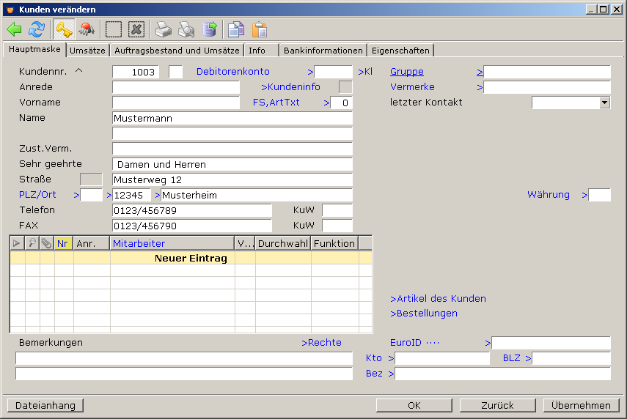Image resolution: width=627 pixels, height=419 pixels.
Task: Click into the Telefon input field
Action: click(x=191, y=210)
